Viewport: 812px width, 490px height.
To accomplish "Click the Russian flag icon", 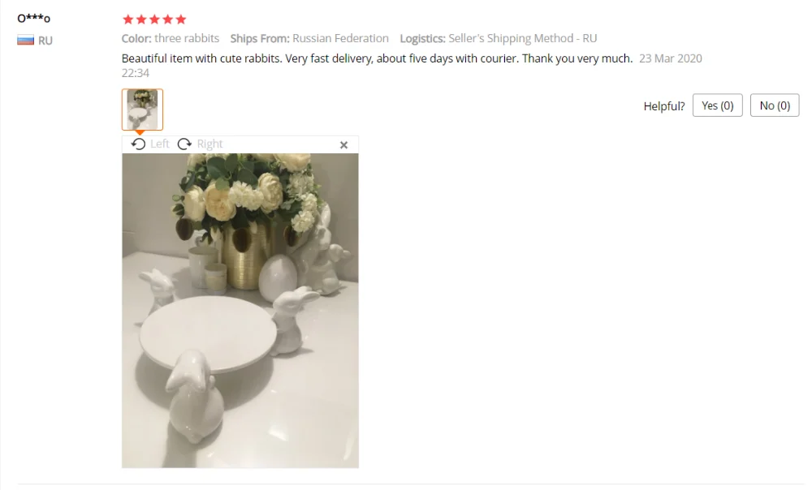I will click(x=25, y=40).
